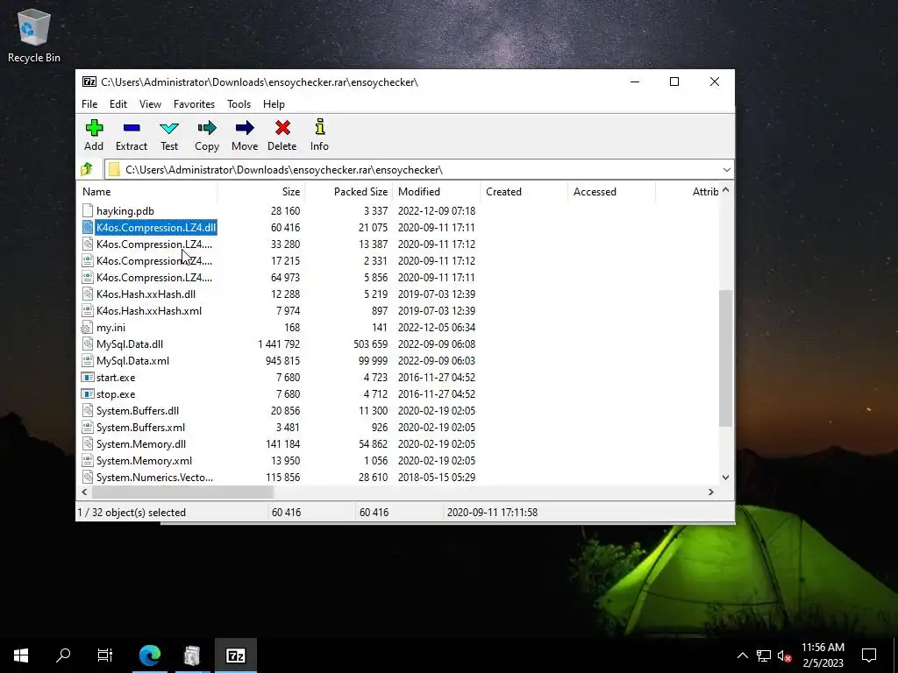Screen dimensions: 898x673
Task: Select the System.Numerics.Vecto... file
Action: tap(154, 477)
